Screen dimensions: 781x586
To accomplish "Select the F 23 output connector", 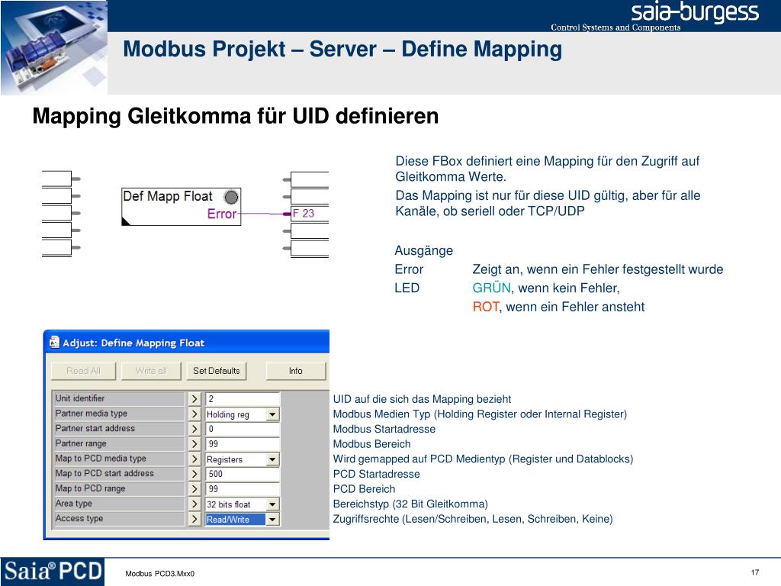I will 309,214.
